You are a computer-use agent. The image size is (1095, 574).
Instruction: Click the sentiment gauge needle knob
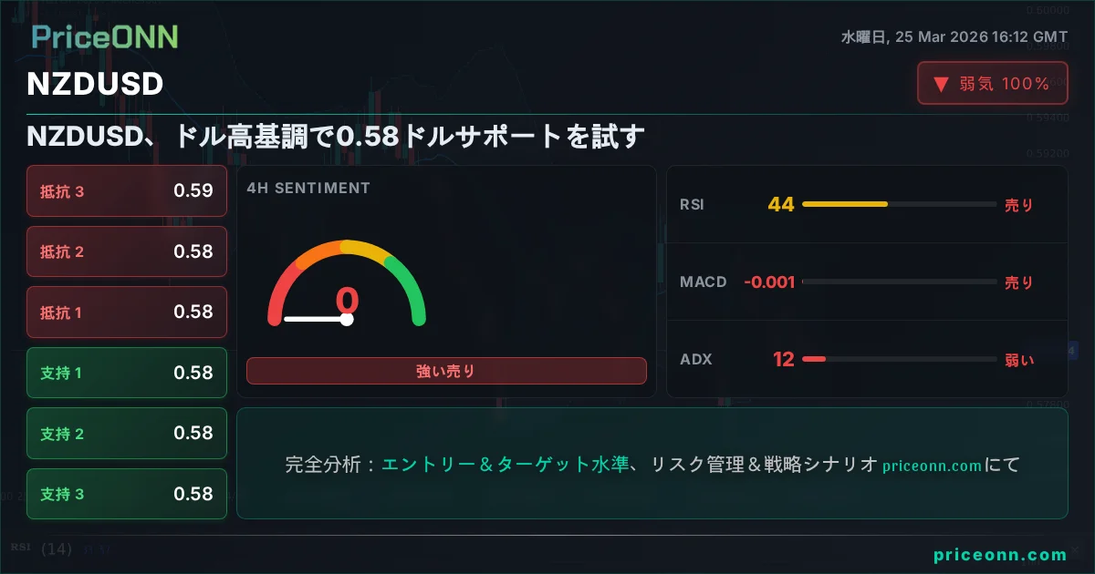pos(347,319)
